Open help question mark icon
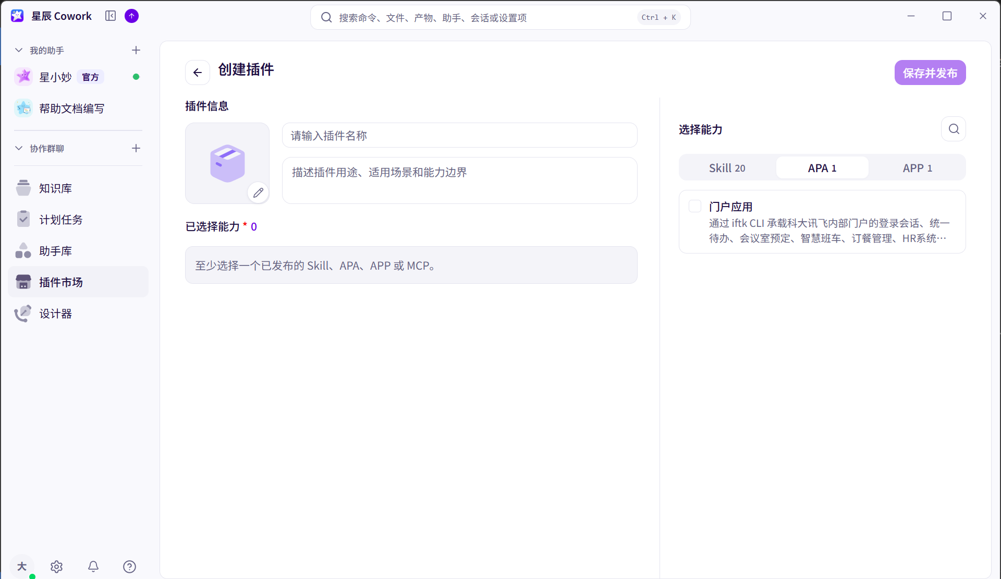Image resolution: width=1001 pixels, height=579 pixels. tap(129, 566)
